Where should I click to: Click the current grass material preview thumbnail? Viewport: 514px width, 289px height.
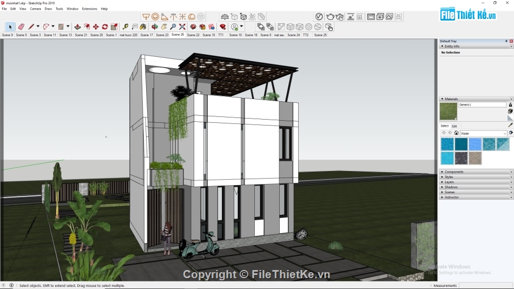(x=448, y=111)
